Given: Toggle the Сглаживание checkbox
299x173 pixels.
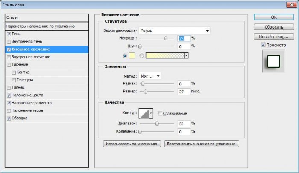Looking at the screenshot, I should 160,113.
